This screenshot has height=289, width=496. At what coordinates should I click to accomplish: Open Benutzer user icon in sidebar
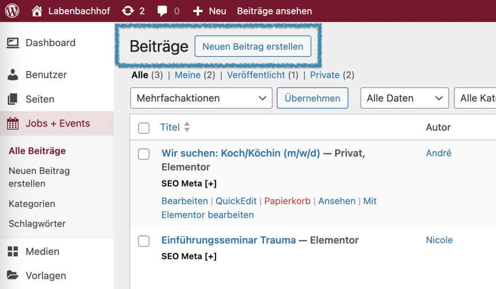pos(13,75)
